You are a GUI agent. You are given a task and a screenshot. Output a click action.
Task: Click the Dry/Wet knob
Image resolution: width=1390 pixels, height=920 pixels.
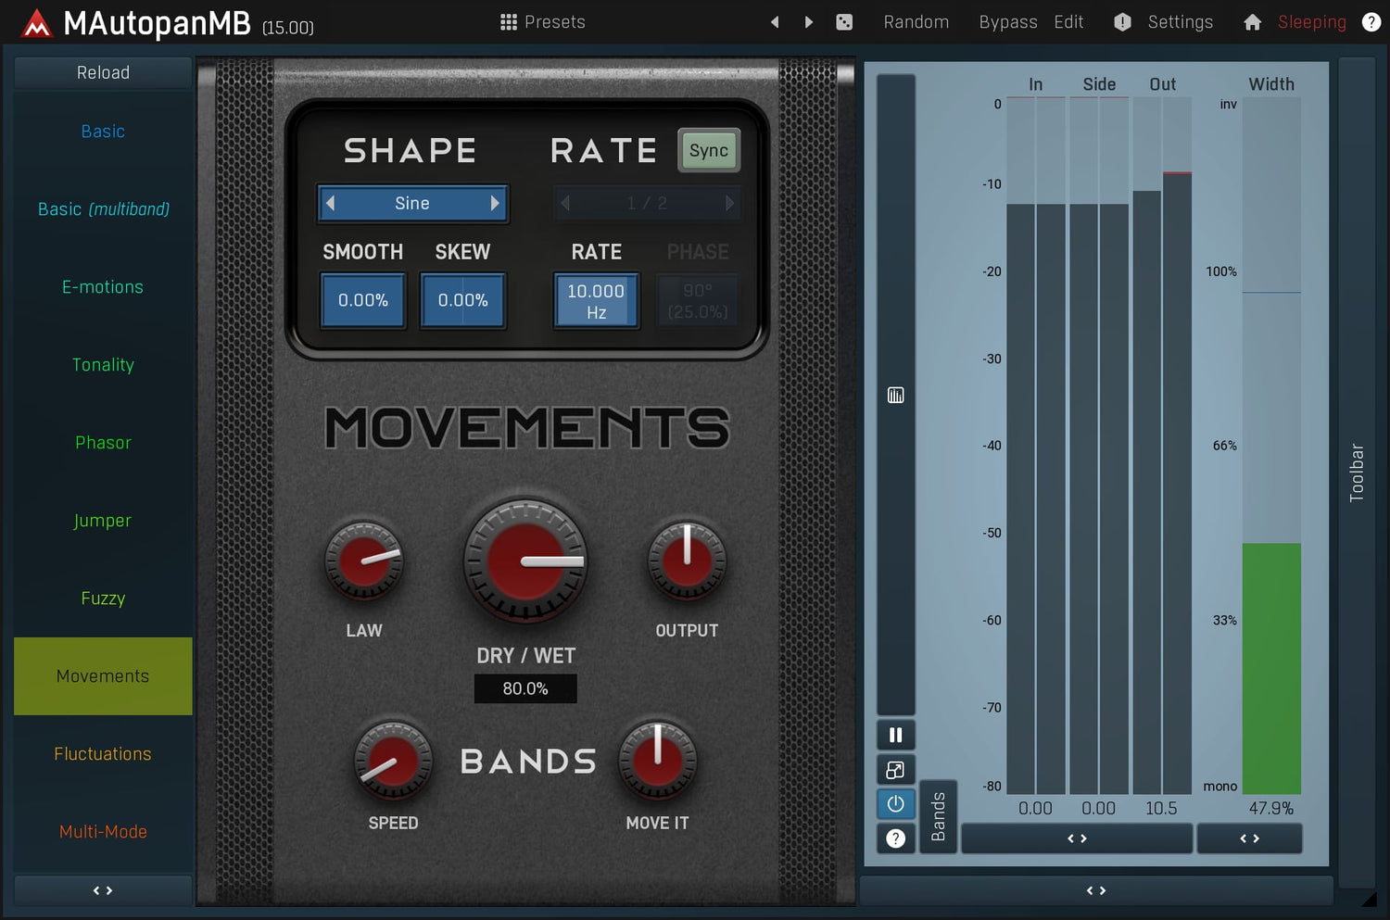[525, 561]
